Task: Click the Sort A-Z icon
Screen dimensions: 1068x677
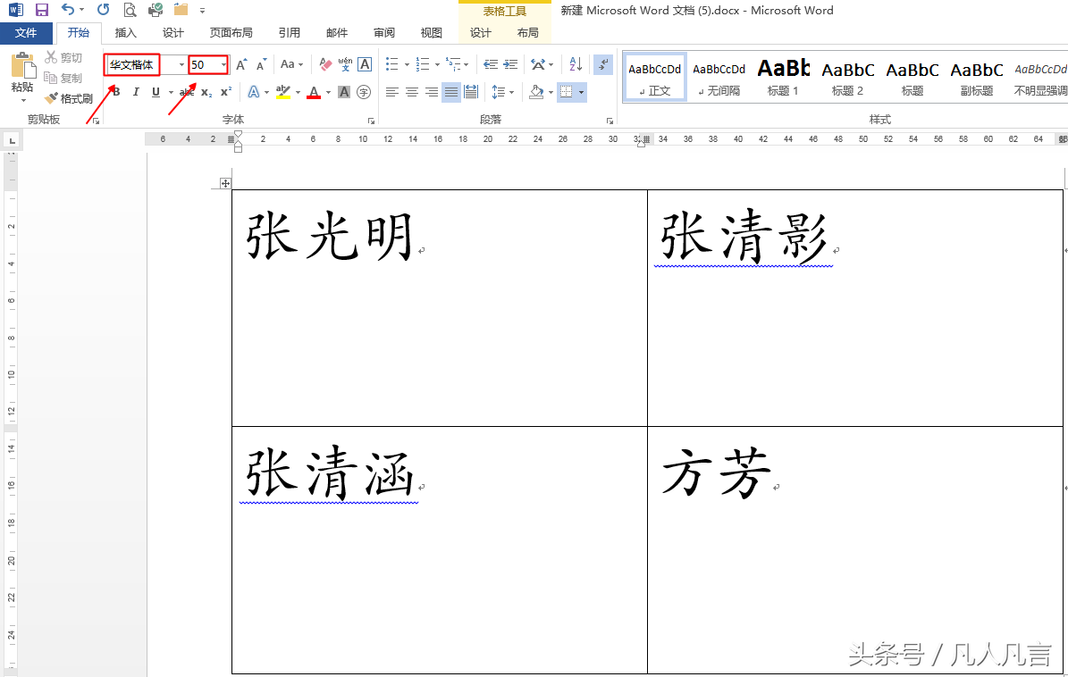Action: tap(576, 64)
